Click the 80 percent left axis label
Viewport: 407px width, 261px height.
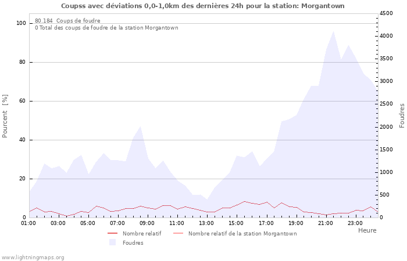point(22,62)
